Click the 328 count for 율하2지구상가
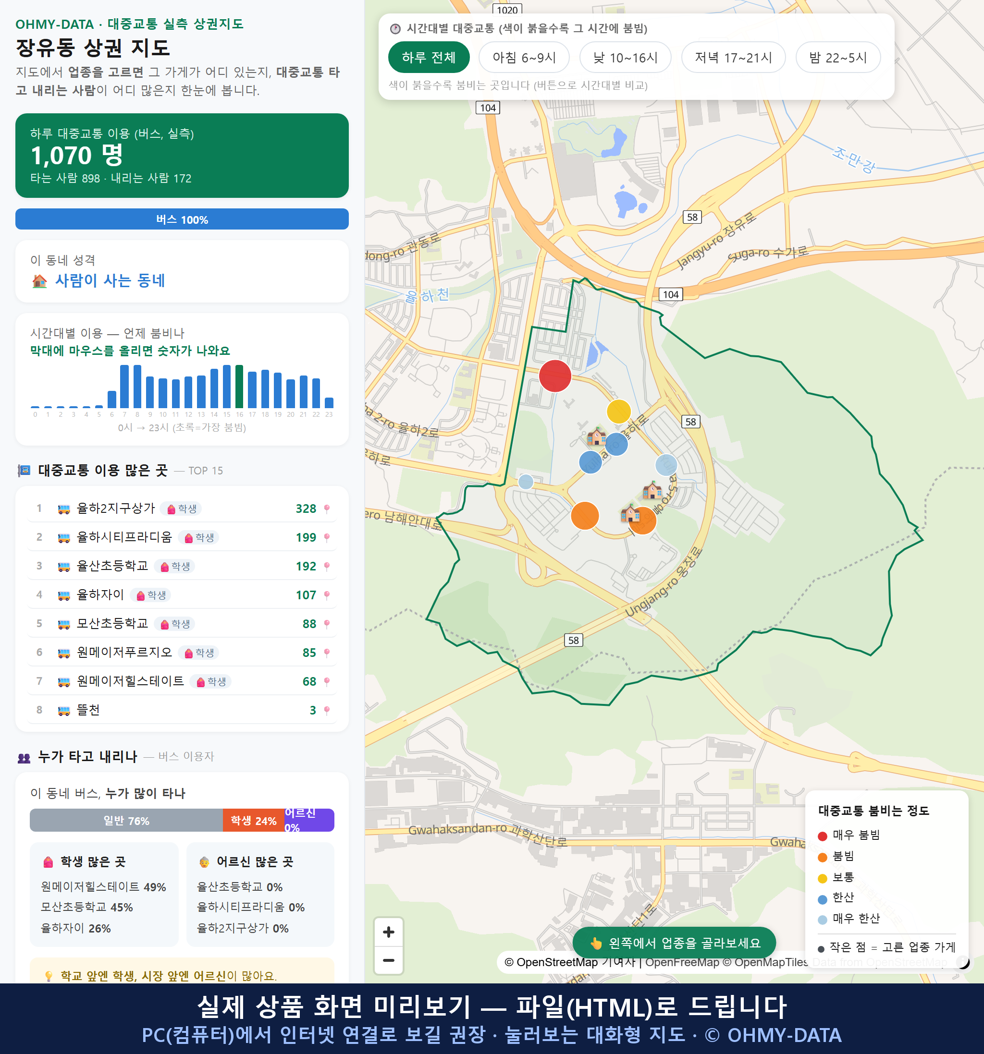 point(306,509)
